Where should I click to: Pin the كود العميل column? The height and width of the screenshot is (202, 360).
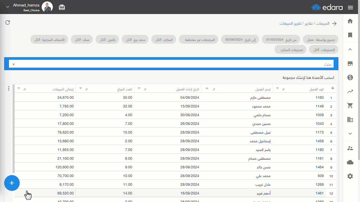283,89
